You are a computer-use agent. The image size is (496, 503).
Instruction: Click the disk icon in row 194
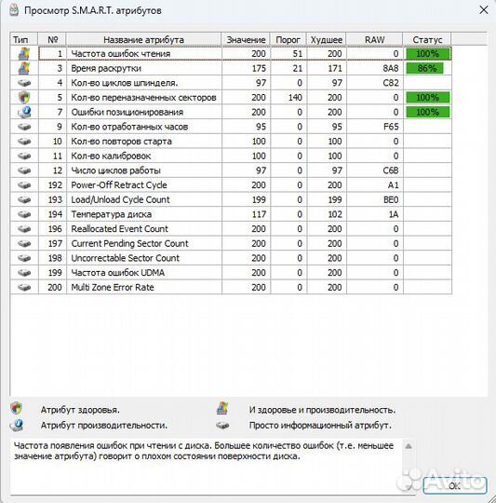click(x=24, y=214)
